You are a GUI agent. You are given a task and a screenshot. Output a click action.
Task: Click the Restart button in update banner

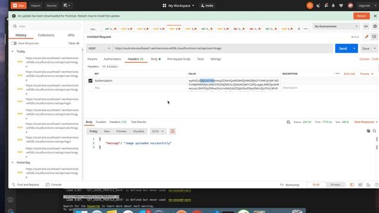click(x=361, y=16)
